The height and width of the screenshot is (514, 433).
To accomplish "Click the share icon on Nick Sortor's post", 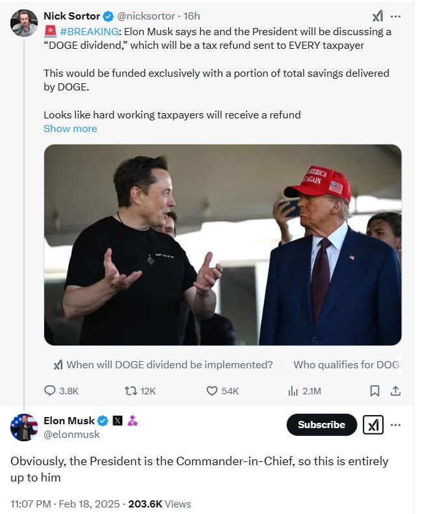I will (395, 391).
